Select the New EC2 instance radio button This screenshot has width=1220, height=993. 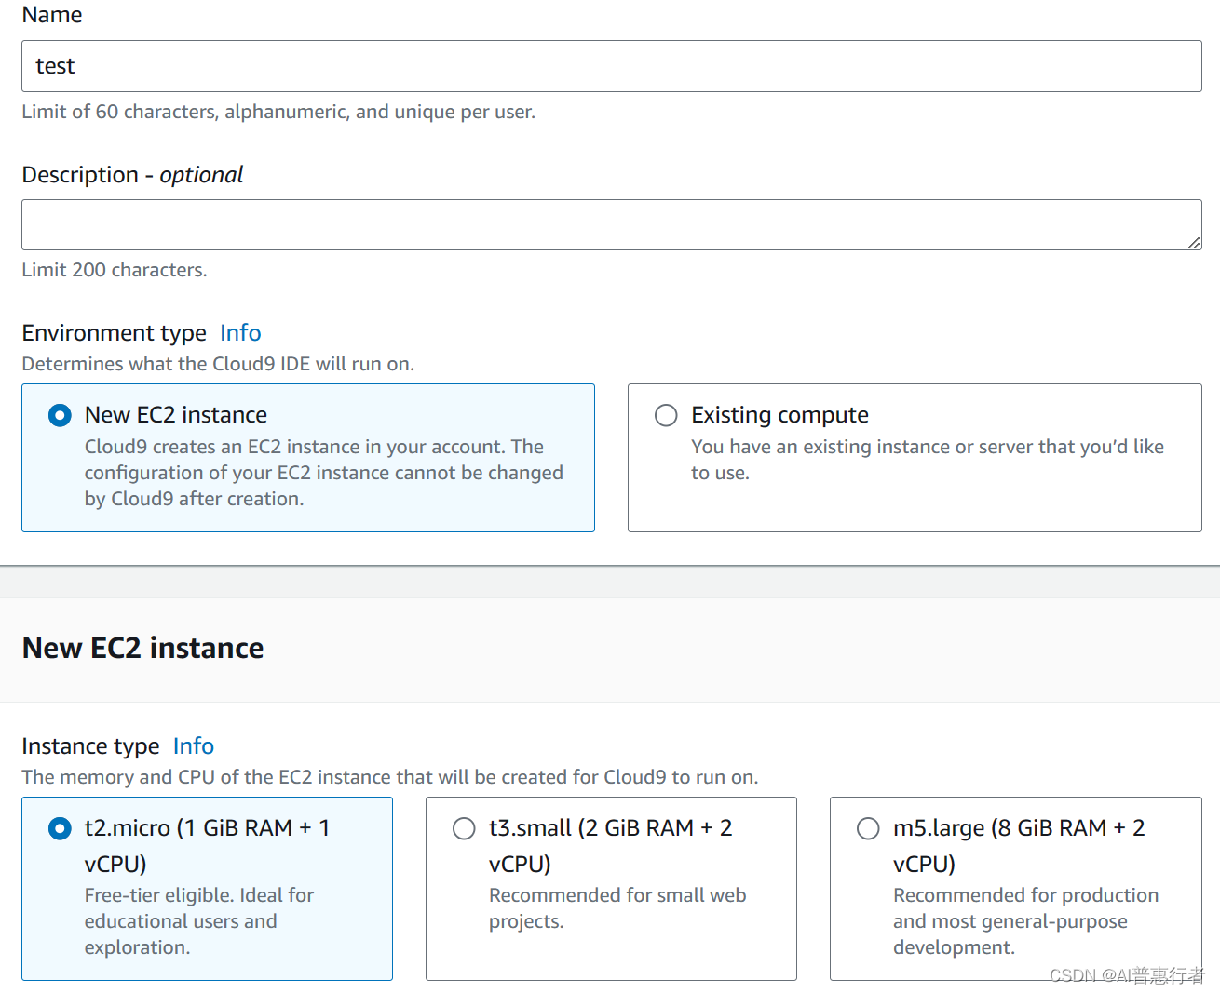[x=60, y=415]
